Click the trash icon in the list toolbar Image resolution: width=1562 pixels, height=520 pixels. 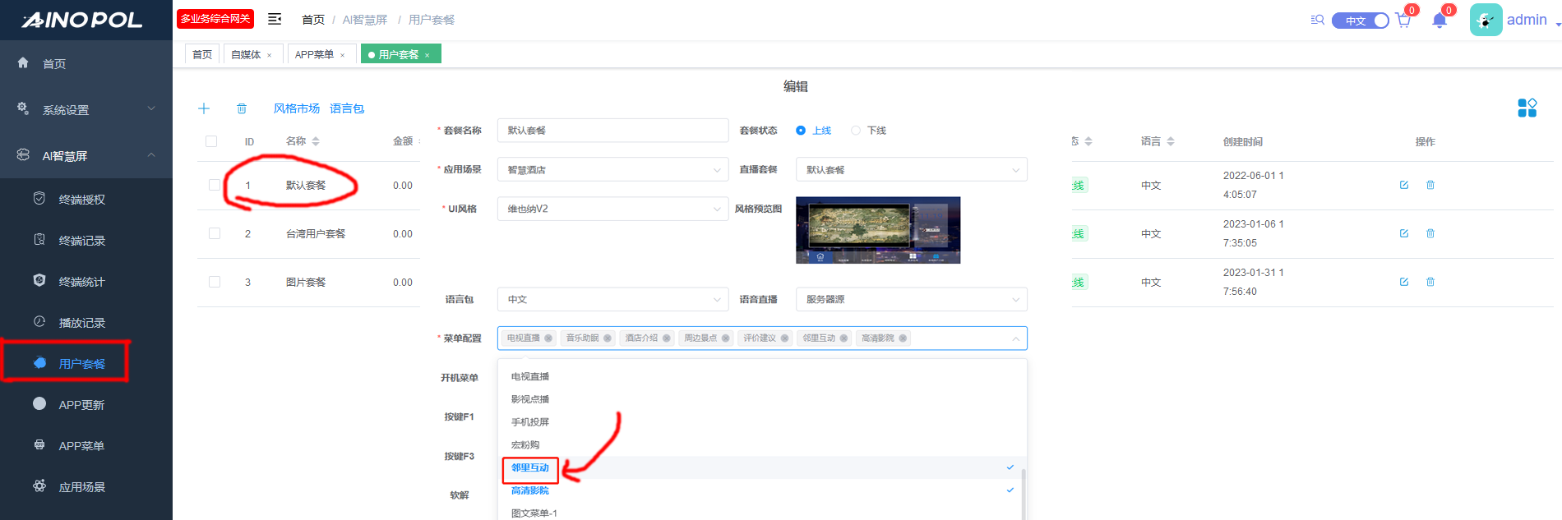point(242,108)
